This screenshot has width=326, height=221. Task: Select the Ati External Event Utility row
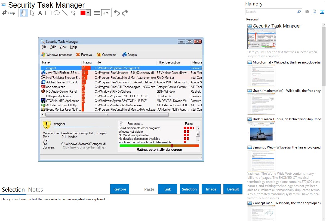pyautogui.click(x=121, y=105)
